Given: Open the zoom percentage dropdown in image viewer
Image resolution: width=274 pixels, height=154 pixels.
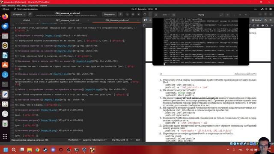Looking at the screenshot, I should pyautogui.click(x=166, y=15).
